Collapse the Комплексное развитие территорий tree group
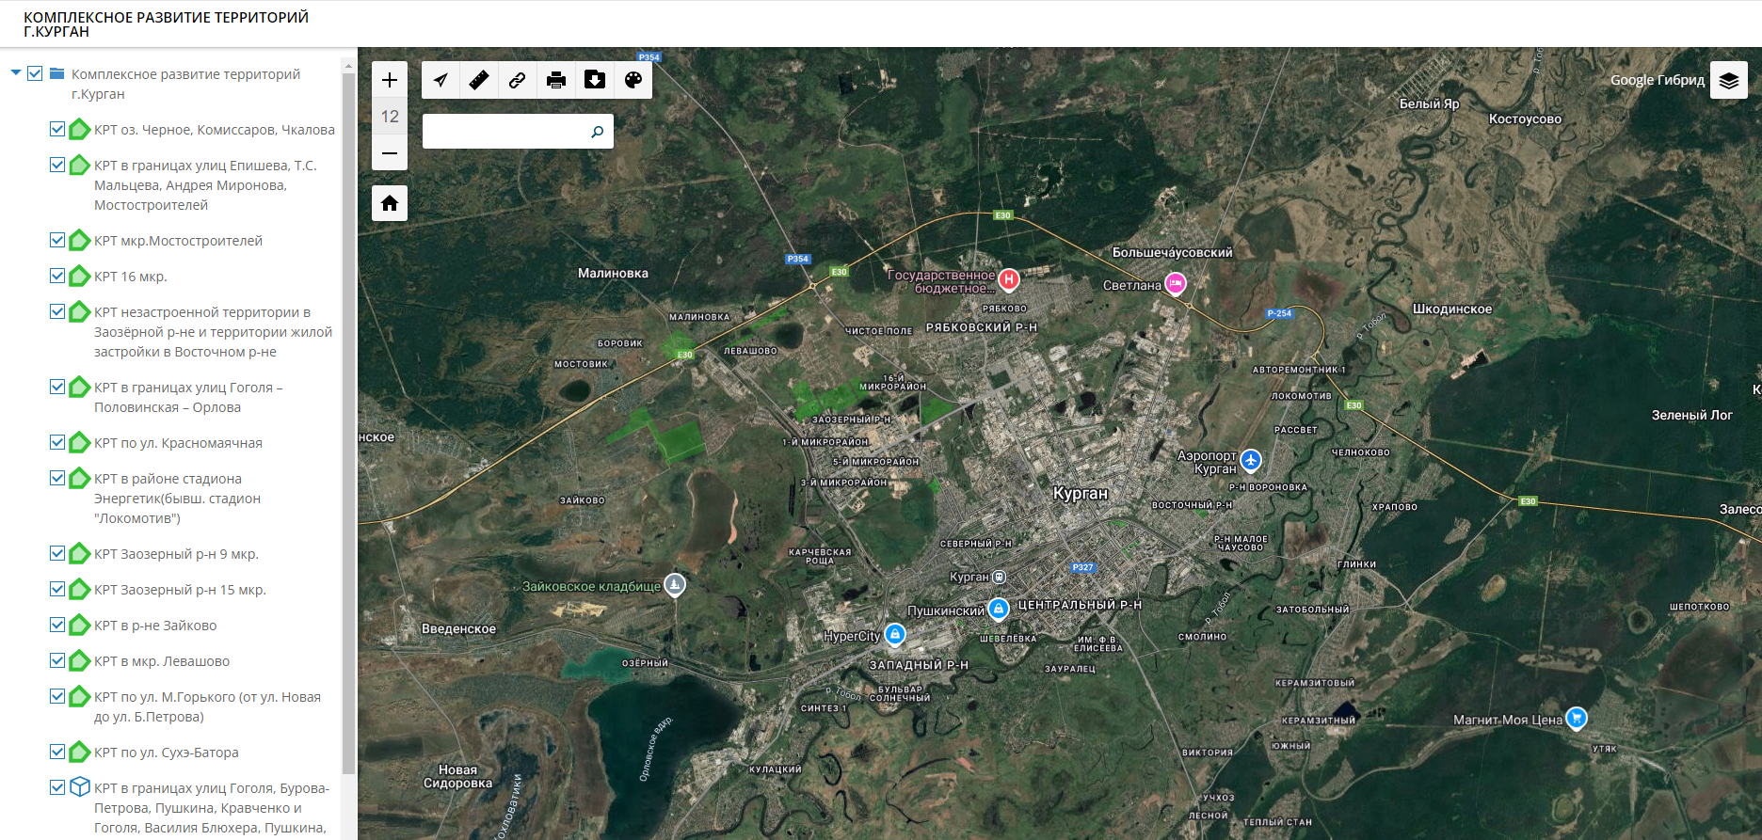 (16, 73)
